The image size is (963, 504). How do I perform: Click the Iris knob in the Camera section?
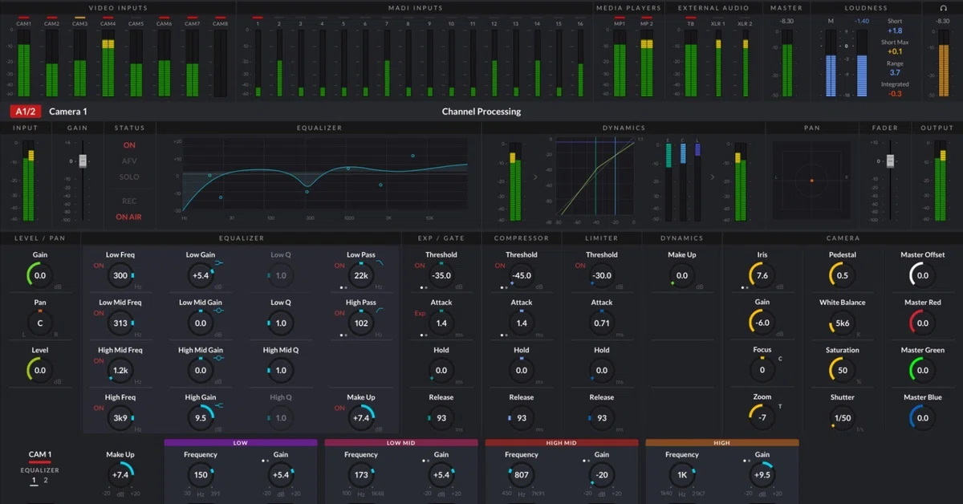pyautogui.click(x=762, y=275)
